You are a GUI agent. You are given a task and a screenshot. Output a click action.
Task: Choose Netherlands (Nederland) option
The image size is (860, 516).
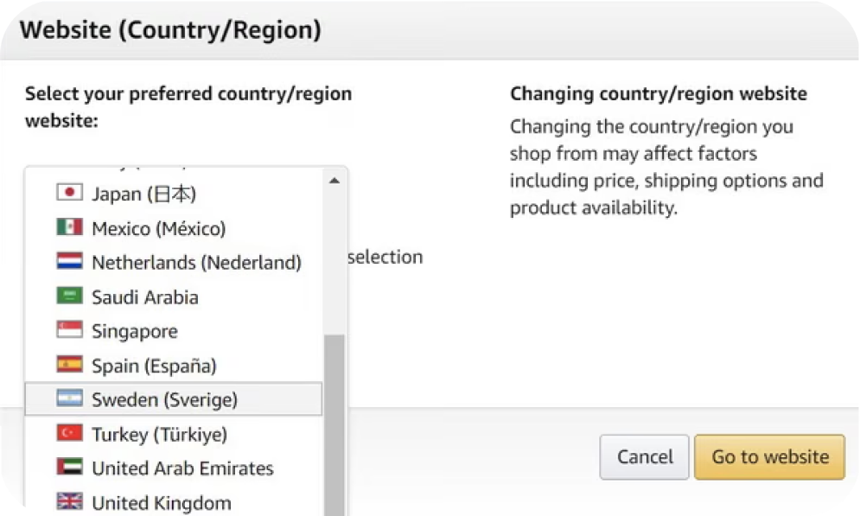click(x=196, y=262)
